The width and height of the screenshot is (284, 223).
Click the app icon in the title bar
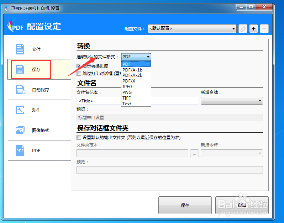[6, 8]
